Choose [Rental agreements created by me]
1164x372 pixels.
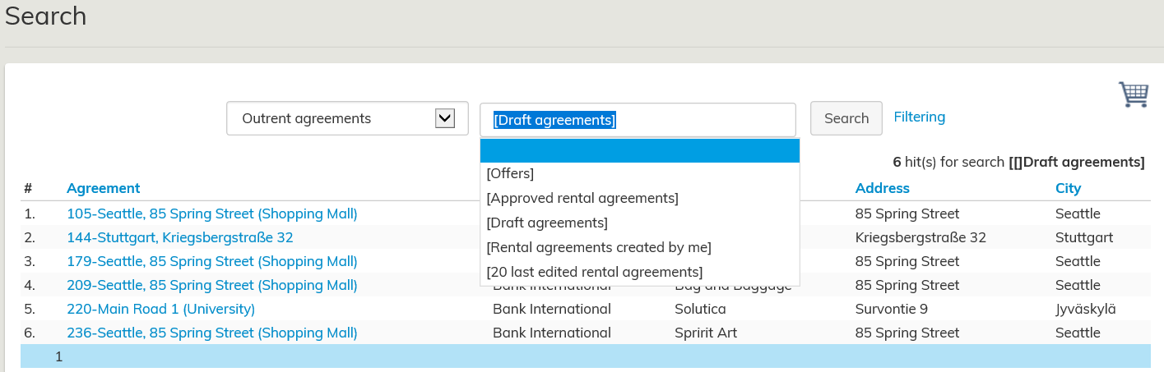point(599,247)
